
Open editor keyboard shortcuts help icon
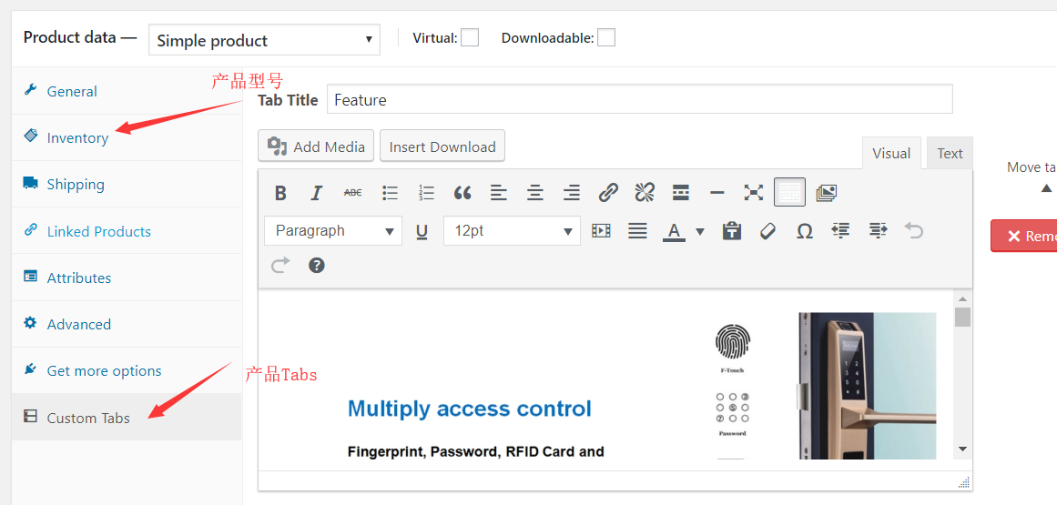(317, 266)
